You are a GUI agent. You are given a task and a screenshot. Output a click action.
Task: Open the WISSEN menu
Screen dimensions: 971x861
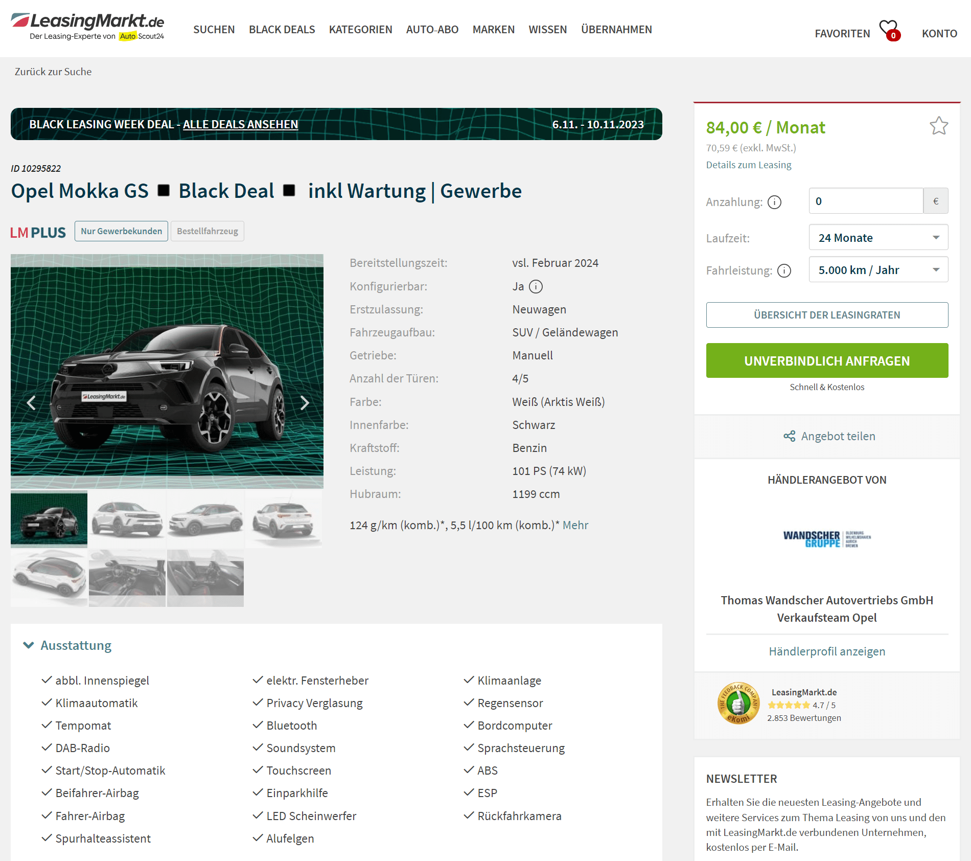pyautogui.click(x=548, y=30)
